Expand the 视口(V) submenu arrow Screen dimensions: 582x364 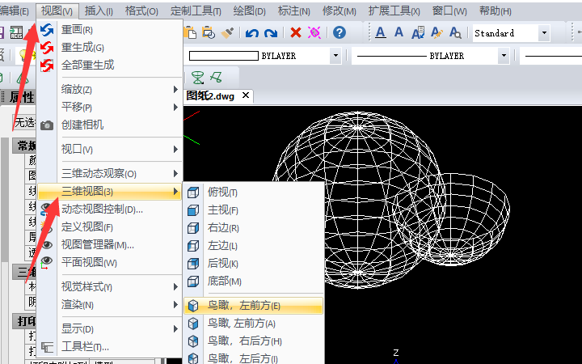pos(175,150)
